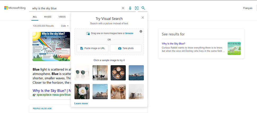Image resolution: width=257 pixels, height=113 pixels.
Task: Submit search with the magnifying glass icon
Action: [x=143, y=8]
